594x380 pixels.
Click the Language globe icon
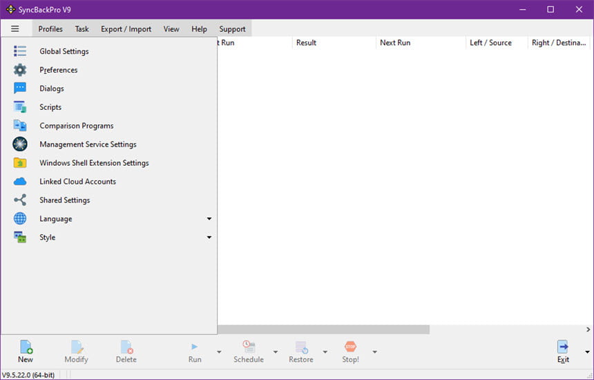pos(20,218)
